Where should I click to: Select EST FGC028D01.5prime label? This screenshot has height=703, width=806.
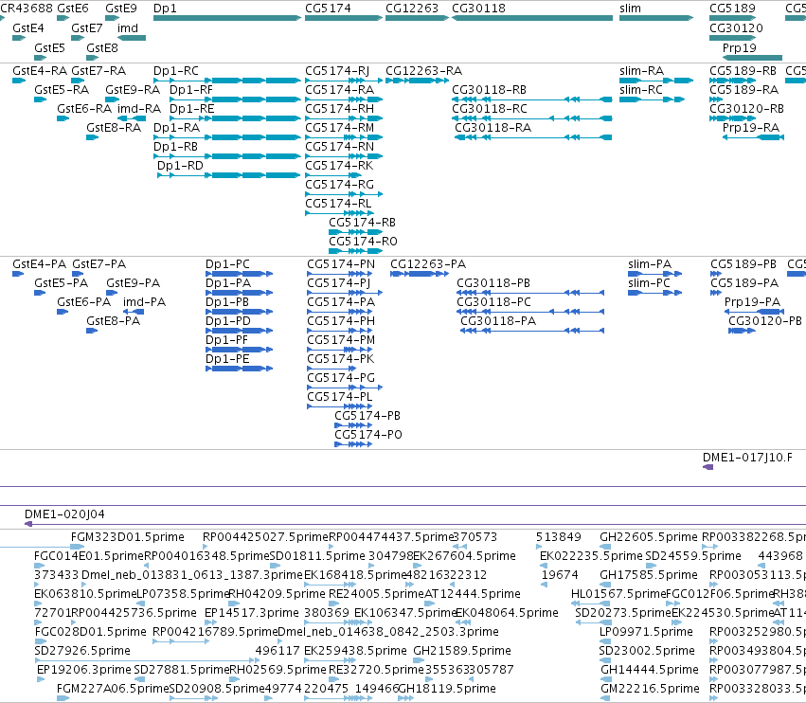click(x=91, y=632)
